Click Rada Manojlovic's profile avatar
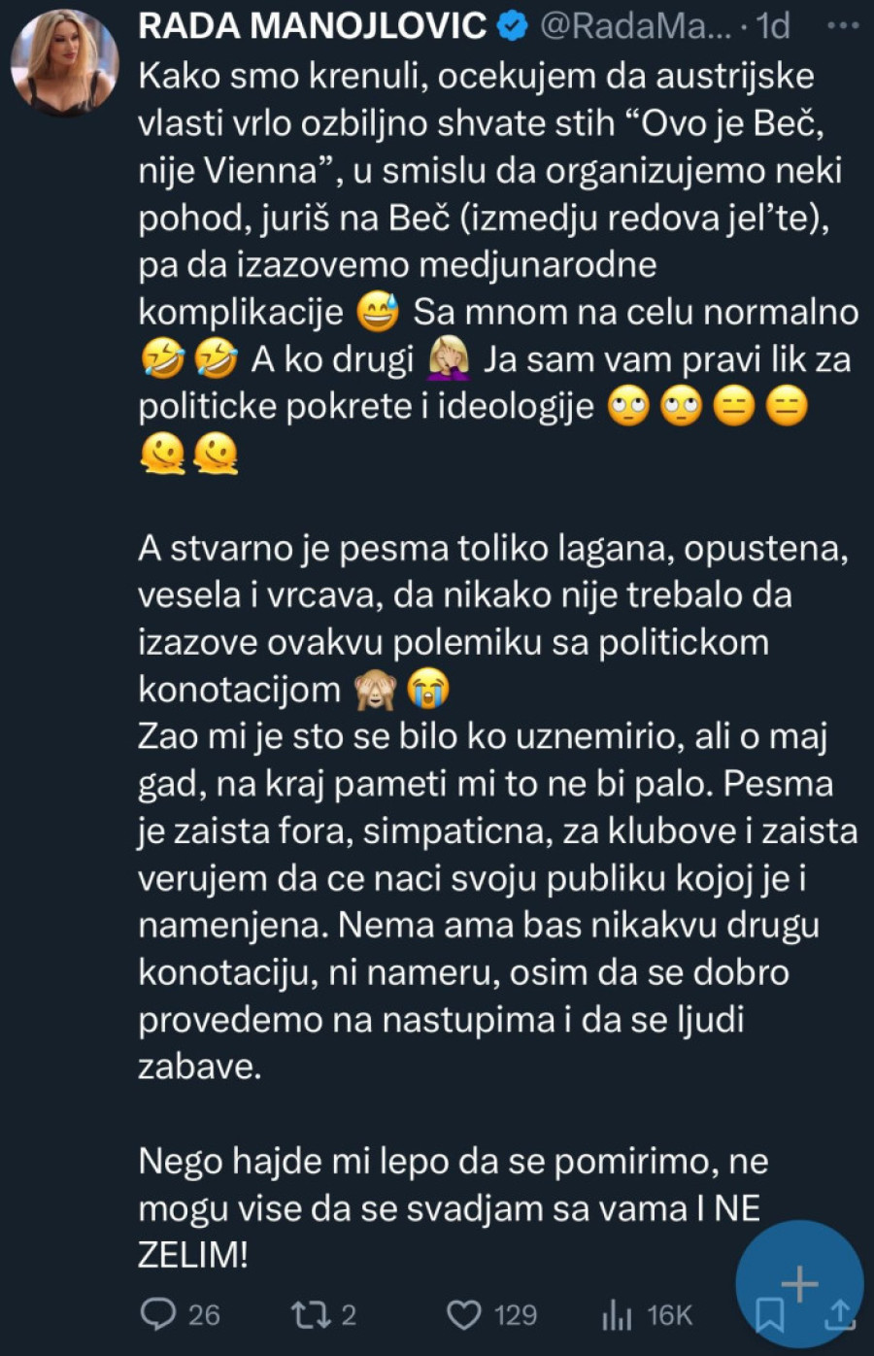 point(63,63)
